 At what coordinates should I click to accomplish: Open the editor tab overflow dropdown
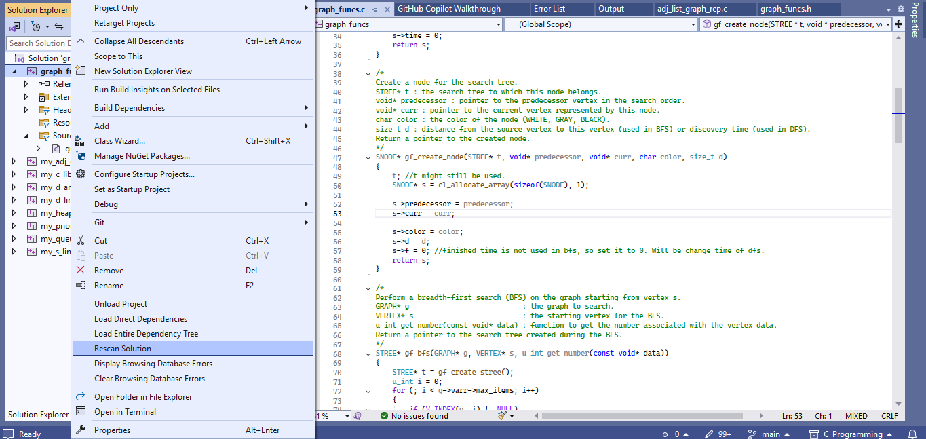(889, 9)
